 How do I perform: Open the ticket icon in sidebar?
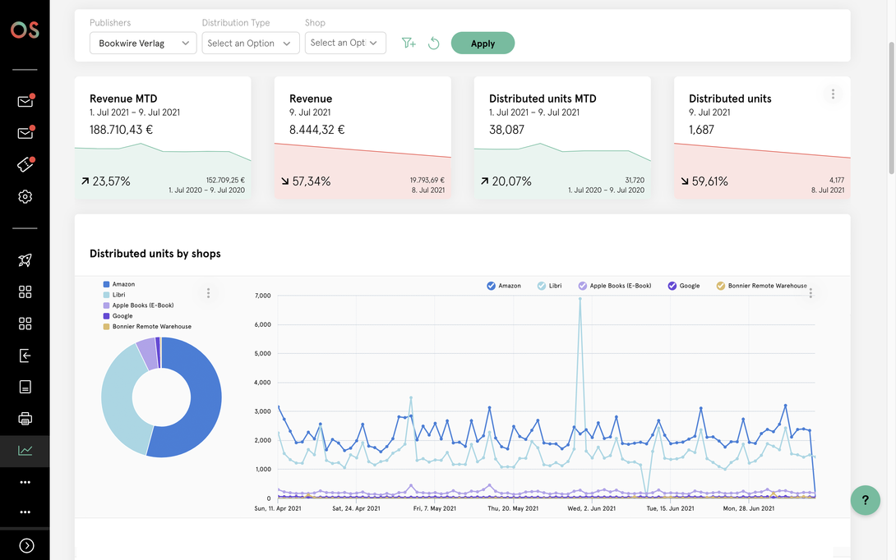(x=25, y=165)
